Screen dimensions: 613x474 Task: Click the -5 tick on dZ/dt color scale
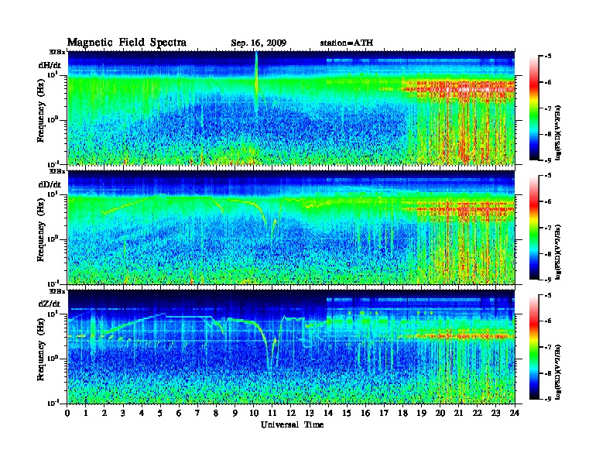click(548, 295)
